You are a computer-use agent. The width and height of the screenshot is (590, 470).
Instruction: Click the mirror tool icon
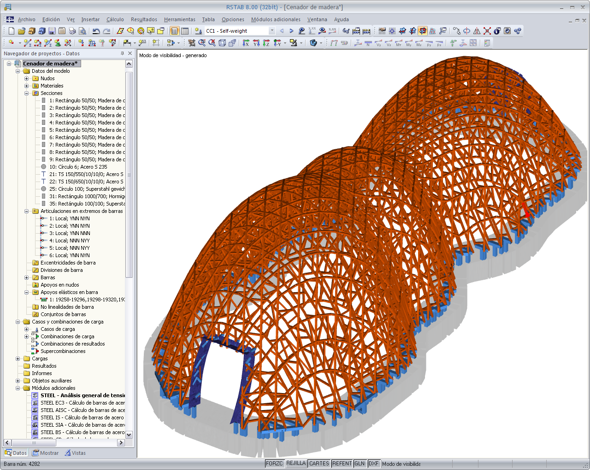pyautogui.click(x=477, y=31)
